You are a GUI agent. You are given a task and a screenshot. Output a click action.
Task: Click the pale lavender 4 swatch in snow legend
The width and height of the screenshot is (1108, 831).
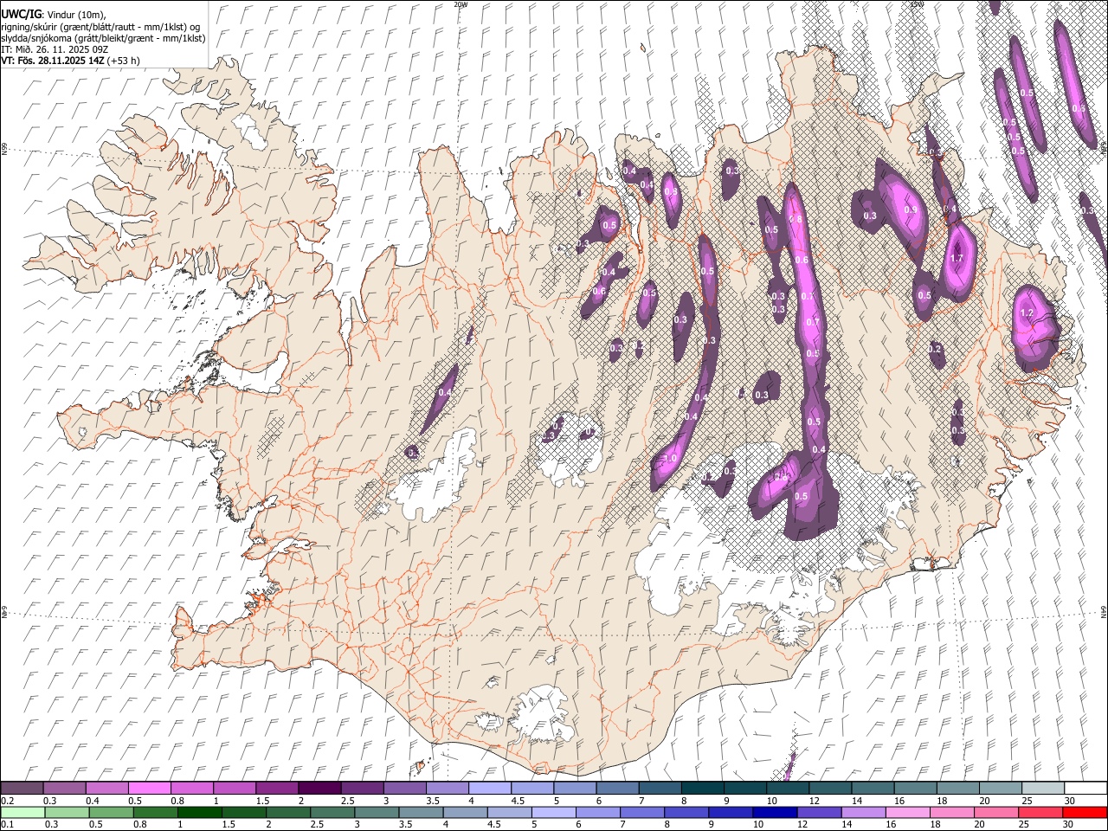coord(488,788)
